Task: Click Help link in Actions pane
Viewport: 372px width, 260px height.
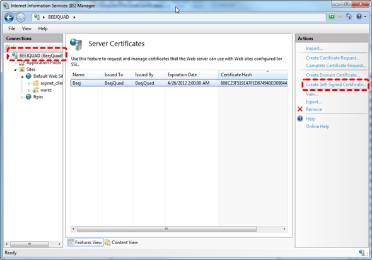Action: coord(311,119)
